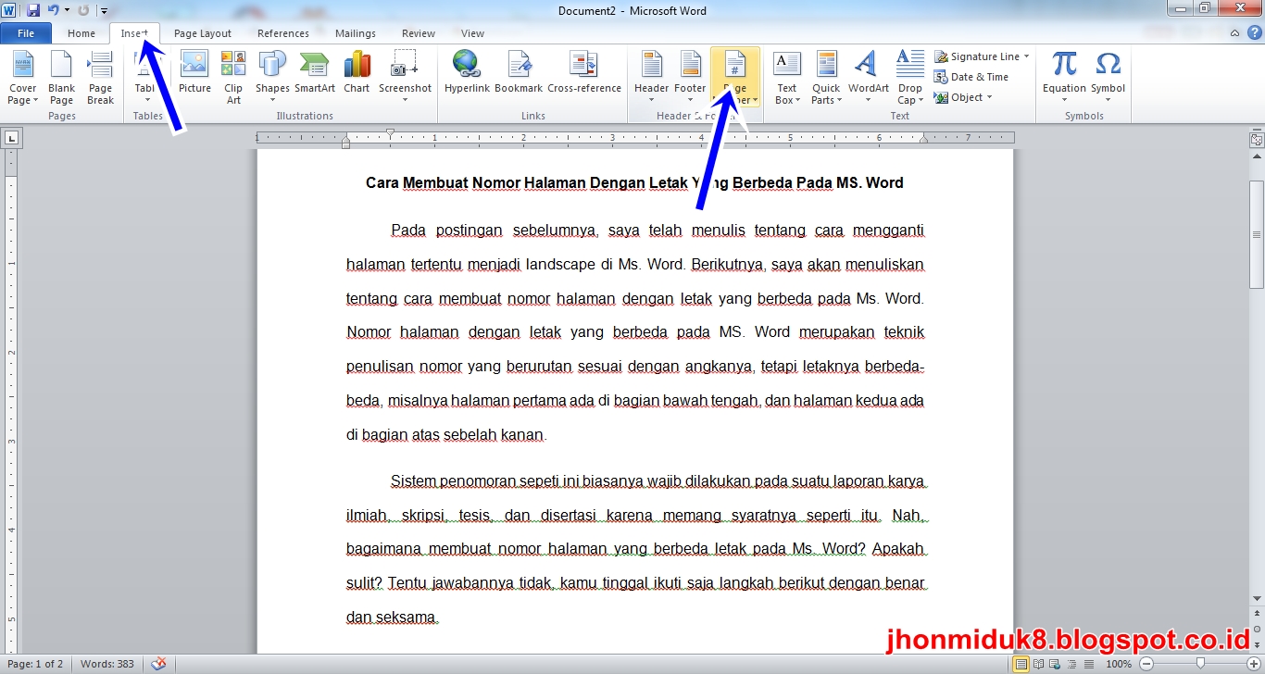Redo the last action

coord(83,10)
